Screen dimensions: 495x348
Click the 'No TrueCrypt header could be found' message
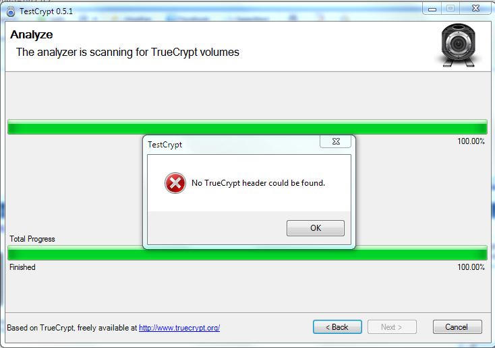258,183
